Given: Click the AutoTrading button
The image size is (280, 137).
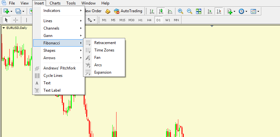Looking at the screenshot, I should point(128,11).
